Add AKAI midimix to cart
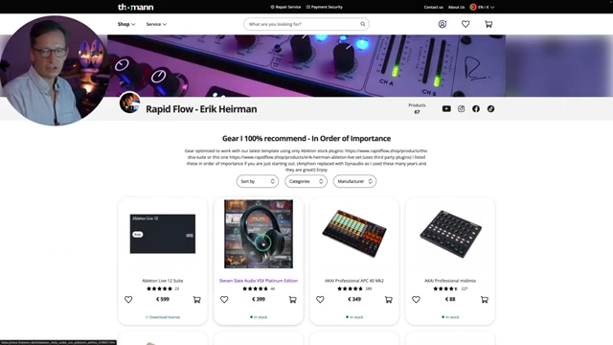The width and height of the screenshot is (613, 345). coord(484,300)
